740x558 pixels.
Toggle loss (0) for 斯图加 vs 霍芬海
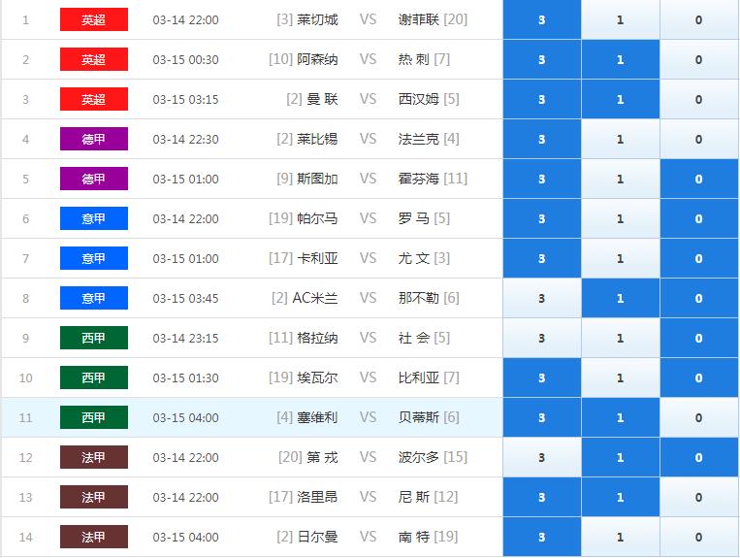pos(698,179)
